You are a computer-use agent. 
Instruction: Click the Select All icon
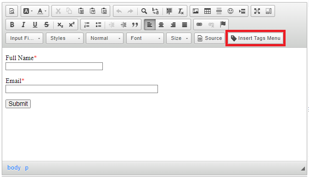[x=169, y=11]
